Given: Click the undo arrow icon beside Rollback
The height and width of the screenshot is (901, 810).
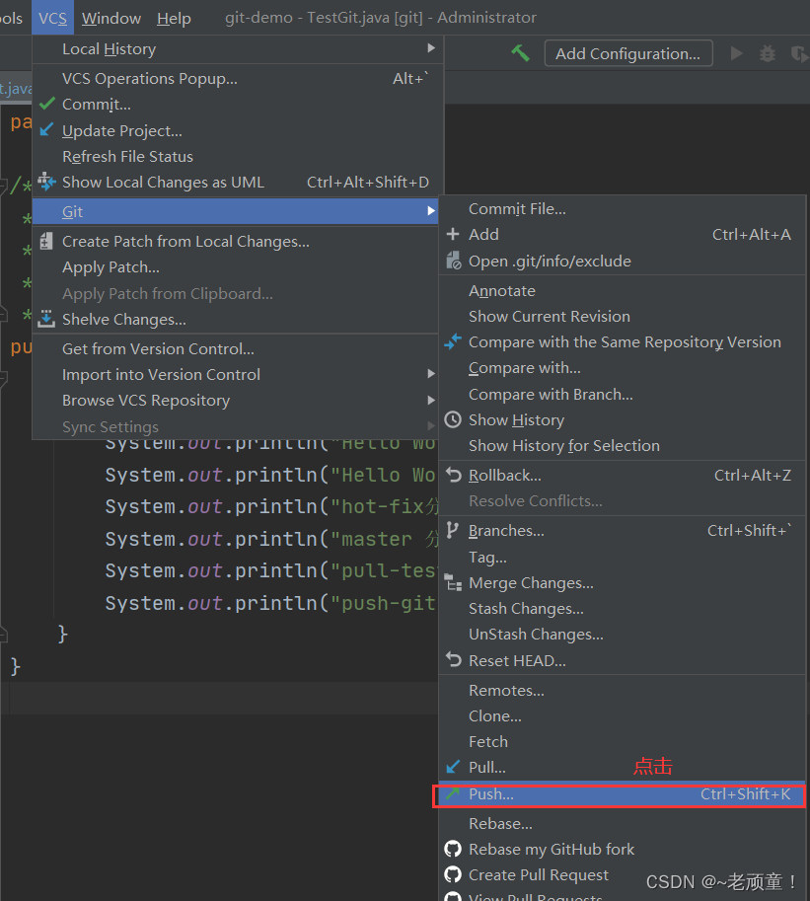Looking at the screenshot, I should coord(453,476).
